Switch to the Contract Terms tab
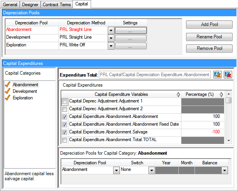238x191 pixels. point(57,5)
